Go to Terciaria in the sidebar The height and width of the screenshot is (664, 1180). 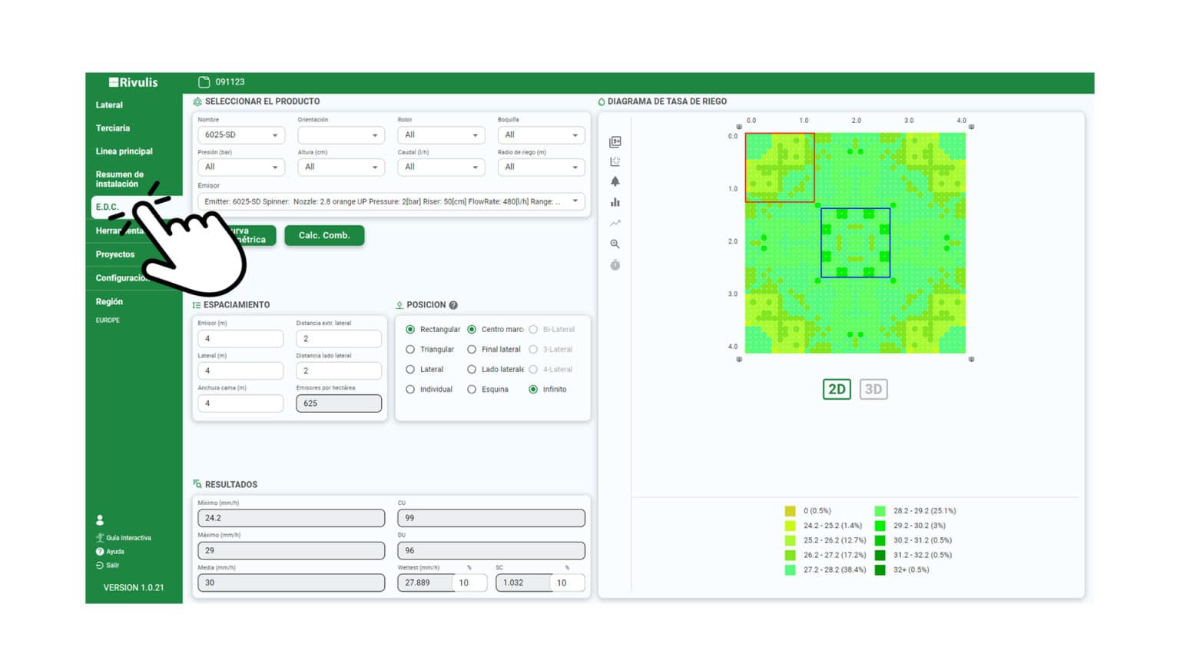pyautogui.click(x=113, y=128)
